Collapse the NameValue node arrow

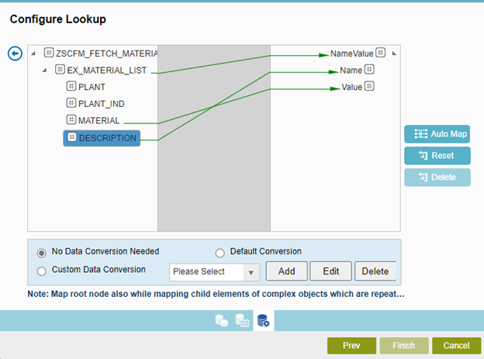(x=392, y=54)
